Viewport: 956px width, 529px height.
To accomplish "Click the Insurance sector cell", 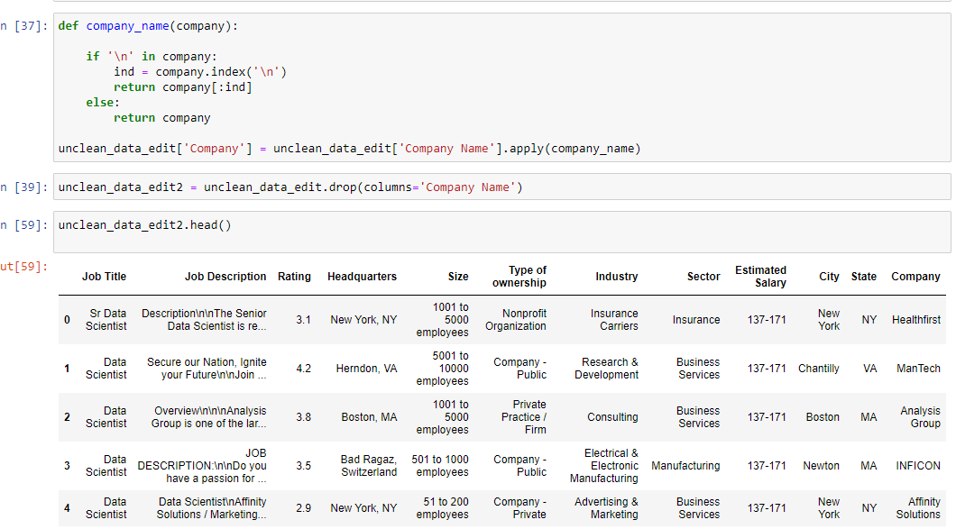I will [696, 319].
